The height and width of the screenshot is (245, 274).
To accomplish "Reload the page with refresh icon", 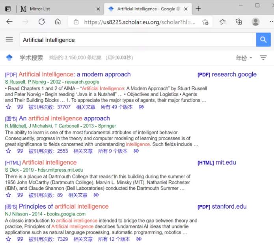I will pyautogui.click(x=41, y=22).
